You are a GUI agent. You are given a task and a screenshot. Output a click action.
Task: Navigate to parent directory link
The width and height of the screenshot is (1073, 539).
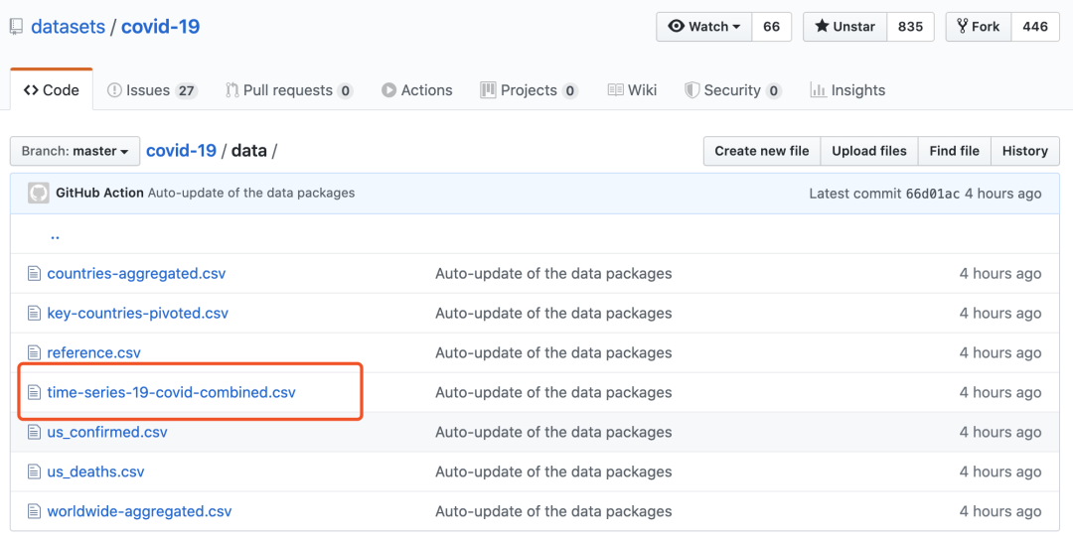pyautogui.click(x=55, y=236)
